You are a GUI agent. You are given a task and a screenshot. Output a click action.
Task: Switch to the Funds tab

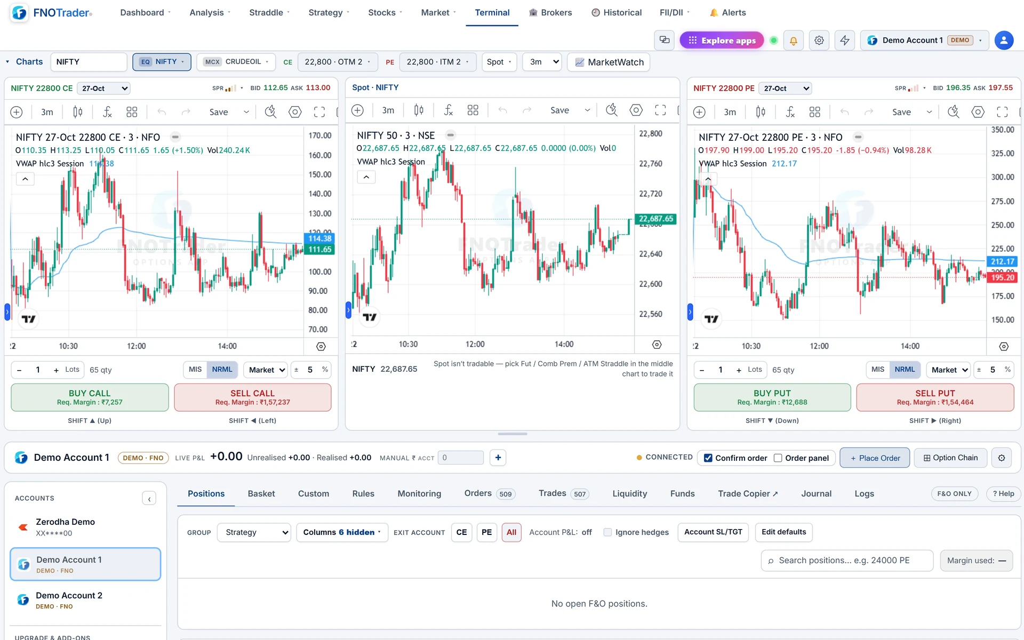(683, 494)
